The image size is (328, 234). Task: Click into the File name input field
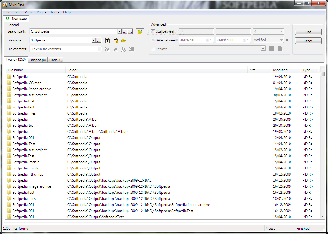pyautogui.click(x=60, y=40)
